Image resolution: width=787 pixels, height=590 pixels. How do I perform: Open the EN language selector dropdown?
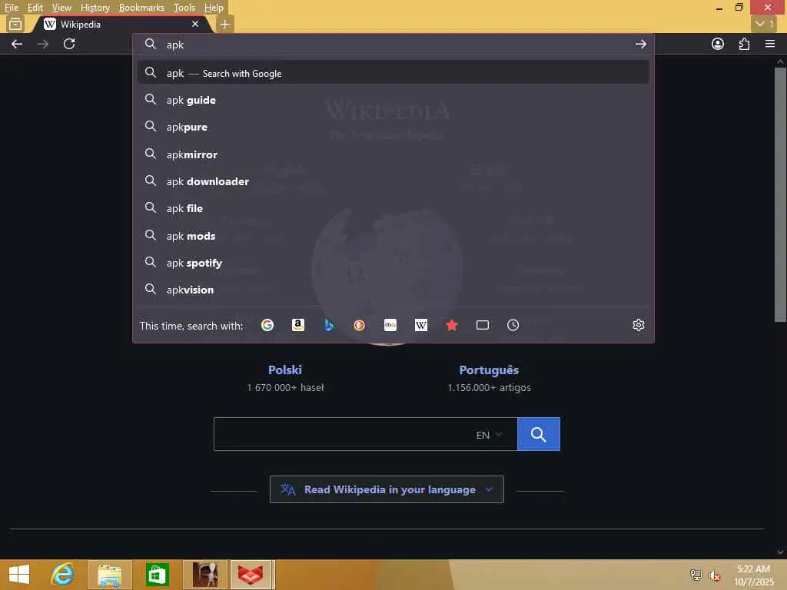(x=489, y=435)
